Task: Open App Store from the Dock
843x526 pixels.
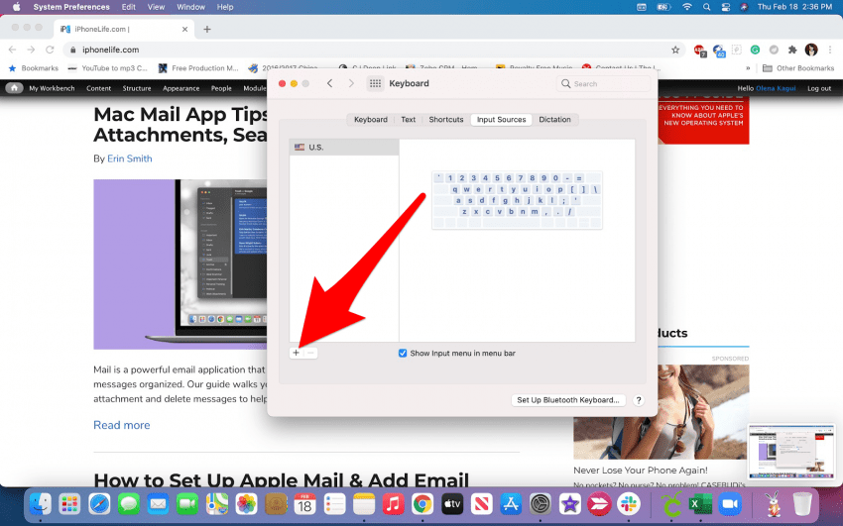Action: [511, 504]
